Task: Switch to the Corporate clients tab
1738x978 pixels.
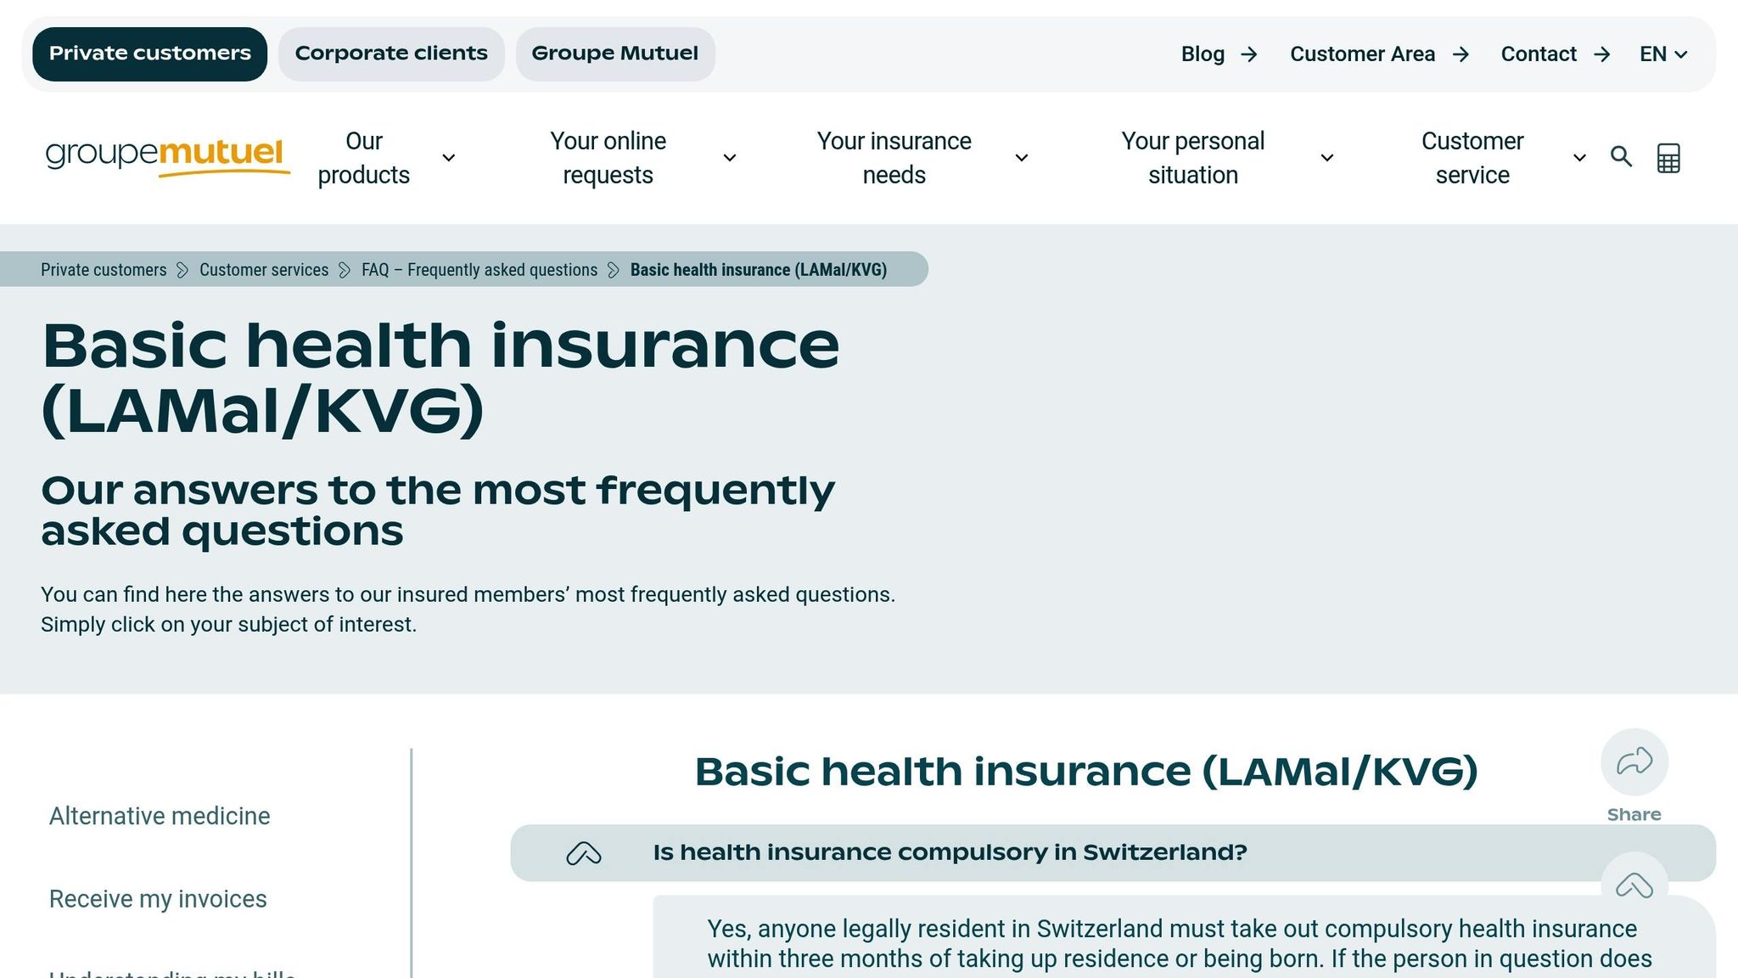Action: [391, 54]
